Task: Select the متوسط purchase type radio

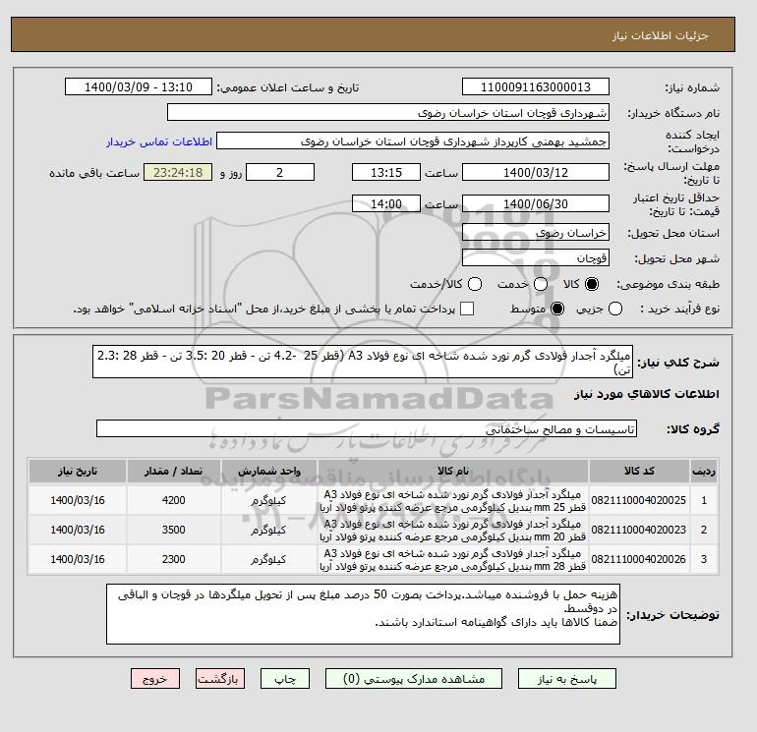Action: pos(557,309)
